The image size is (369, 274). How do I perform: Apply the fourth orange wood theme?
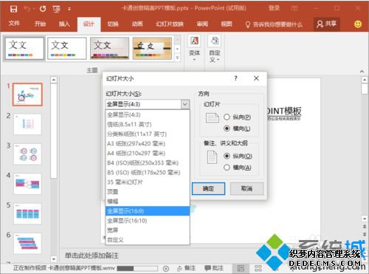point(152,48)
